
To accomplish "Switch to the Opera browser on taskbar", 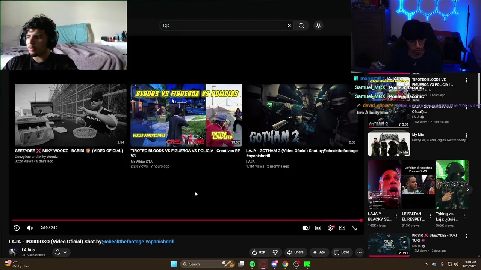I will (263, 264).
